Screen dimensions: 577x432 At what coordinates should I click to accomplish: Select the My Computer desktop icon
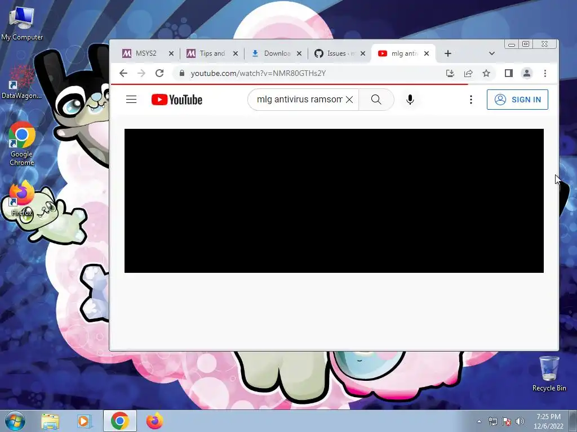pyautogui.click(x=22, y=24)
